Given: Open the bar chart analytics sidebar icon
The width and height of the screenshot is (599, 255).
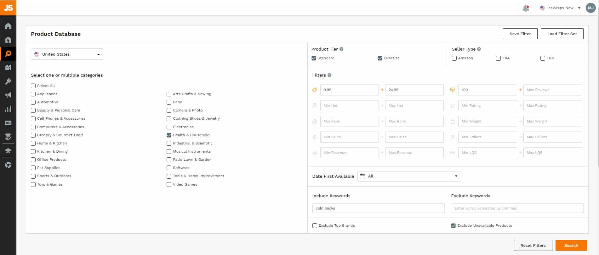Looking at the screenshot, I should (x=8, y=109).
